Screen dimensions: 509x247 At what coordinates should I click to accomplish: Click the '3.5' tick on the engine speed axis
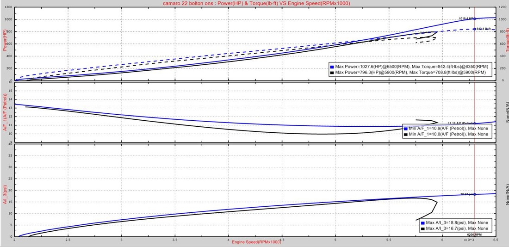175,240
